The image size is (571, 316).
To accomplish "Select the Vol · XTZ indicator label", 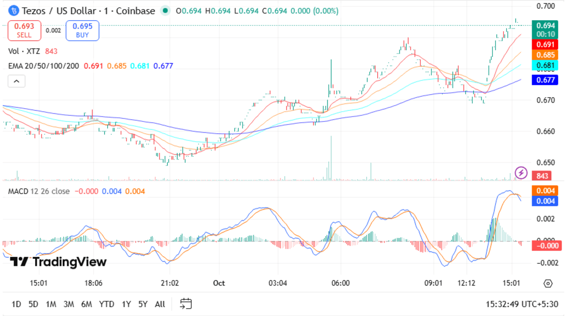I will [x=24, y=51].
